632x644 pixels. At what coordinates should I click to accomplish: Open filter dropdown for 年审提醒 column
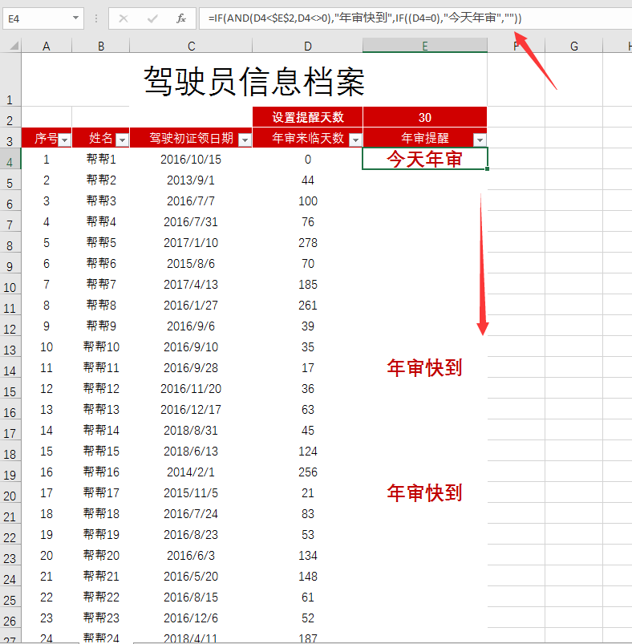click(480, 140)
